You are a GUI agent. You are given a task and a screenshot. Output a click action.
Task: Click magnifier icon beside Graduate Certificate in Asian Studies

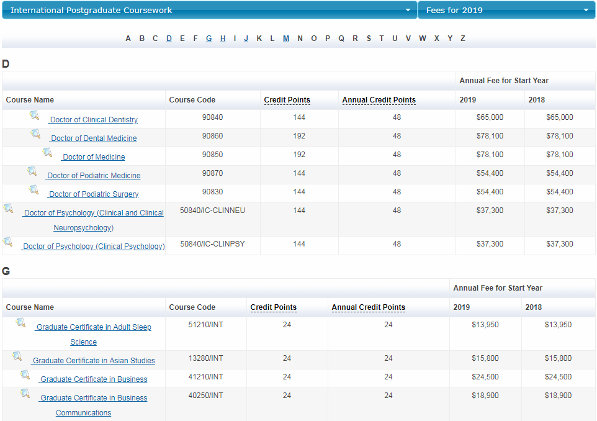coord(17,356)
